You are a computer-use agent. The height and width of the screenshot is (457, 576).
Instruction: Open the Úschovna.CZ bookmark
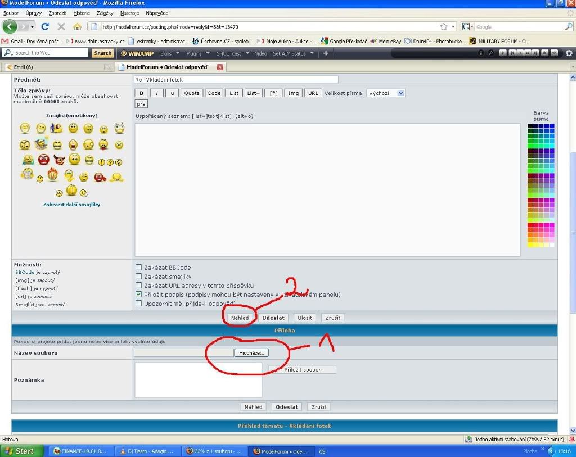(223, 41)
